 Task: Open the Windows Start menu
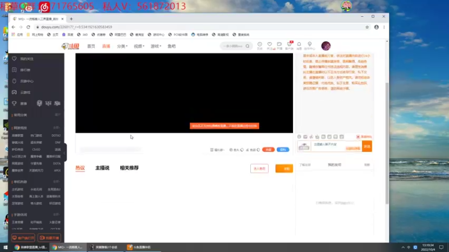5,247
